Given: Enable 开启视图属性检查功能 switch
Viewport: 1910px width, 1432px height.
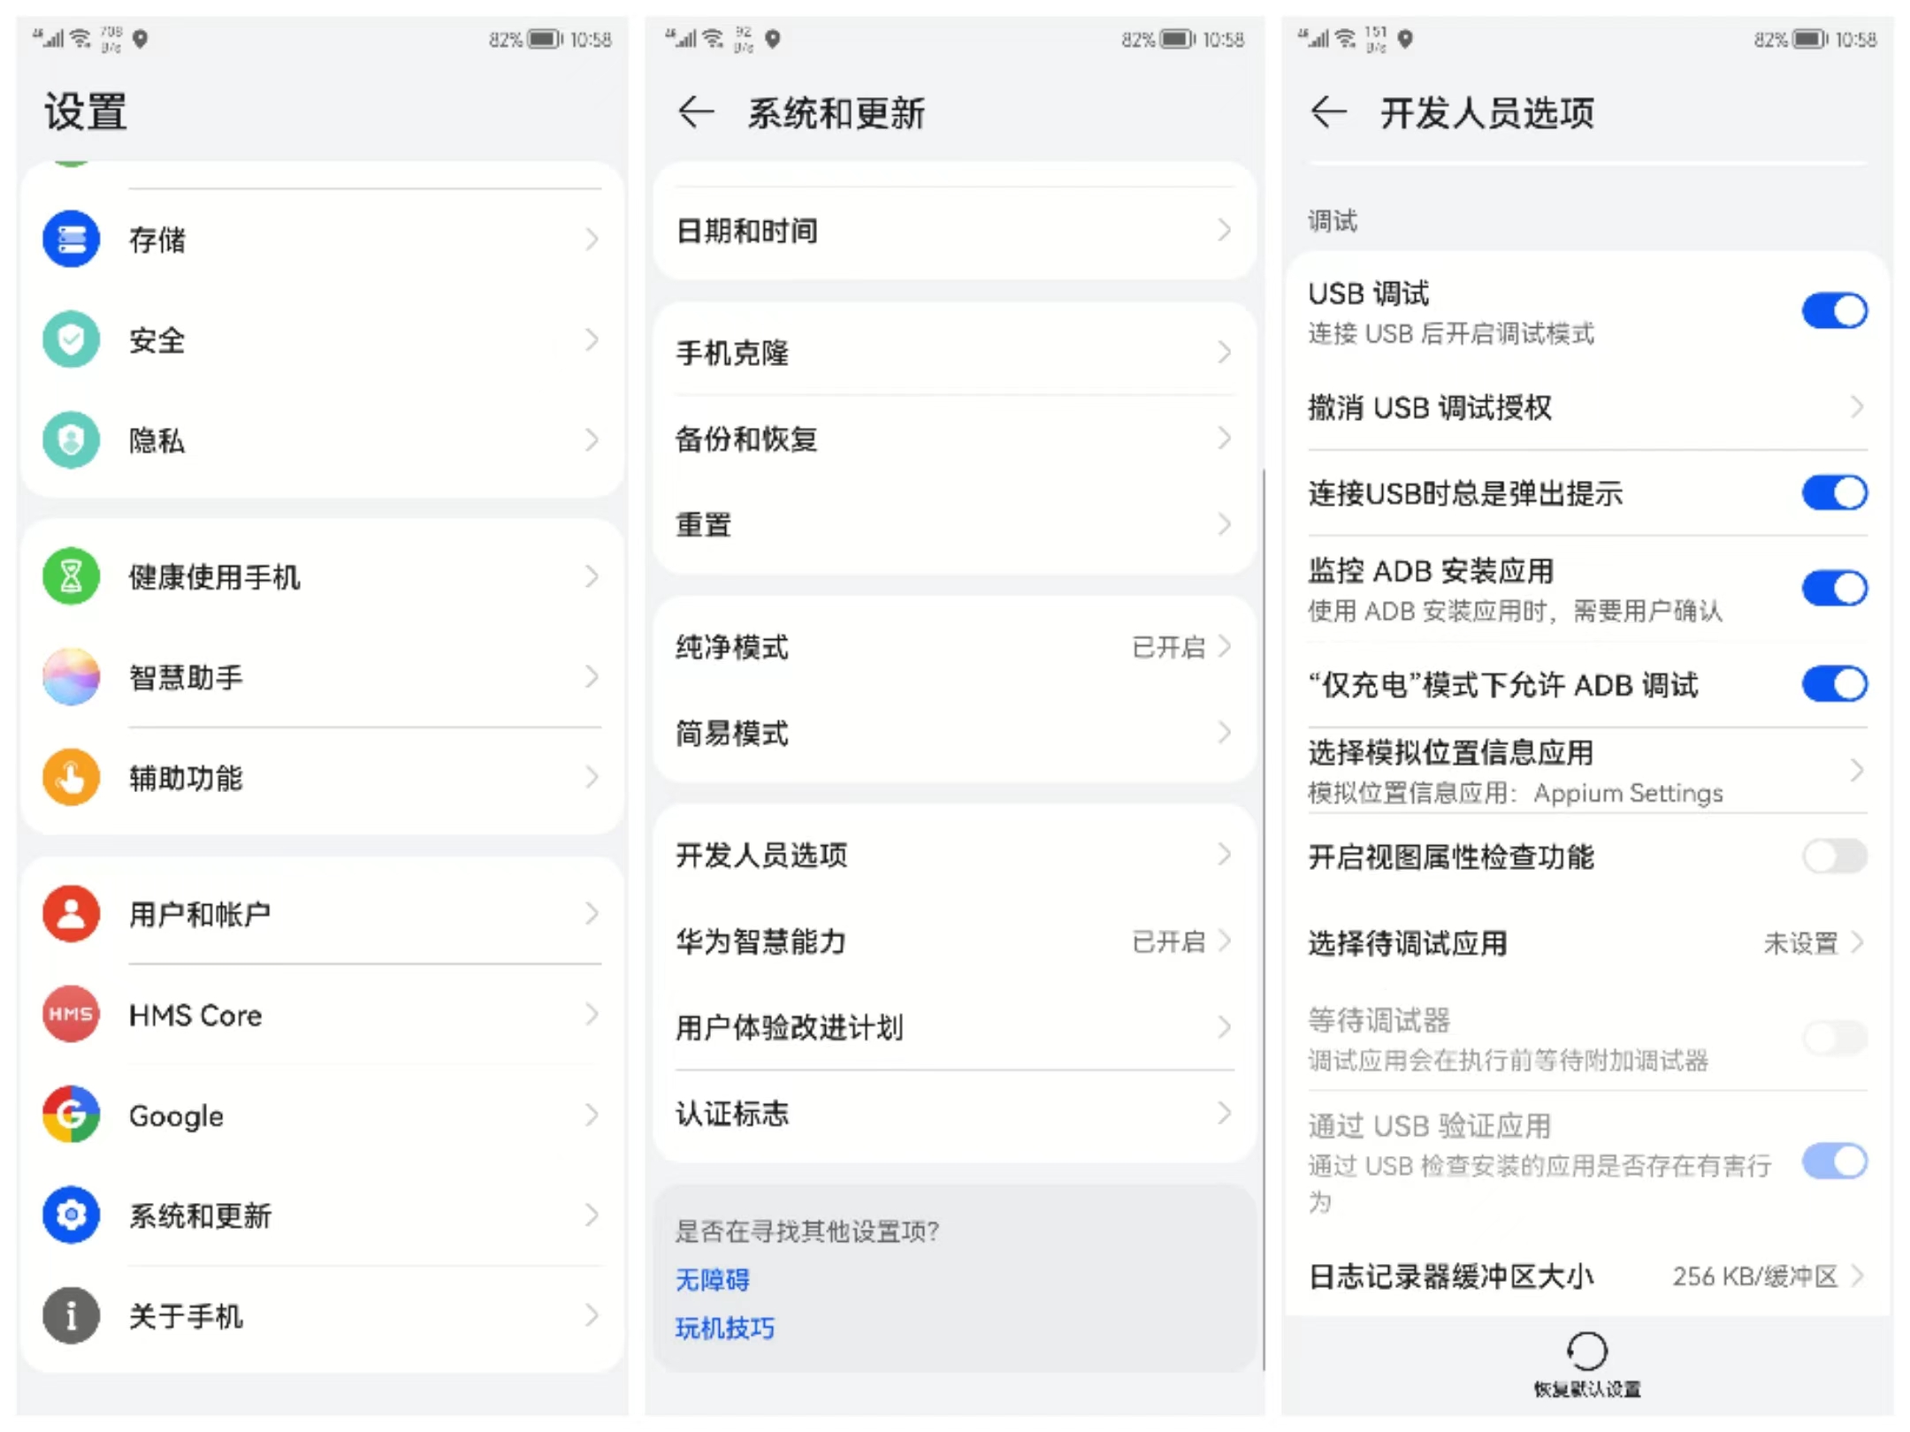Looking at the screenshot, I should click(1835, 856).
